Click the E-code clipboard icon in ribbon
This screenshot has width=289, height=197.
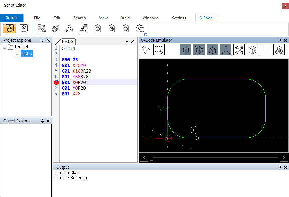click(125, 29)
